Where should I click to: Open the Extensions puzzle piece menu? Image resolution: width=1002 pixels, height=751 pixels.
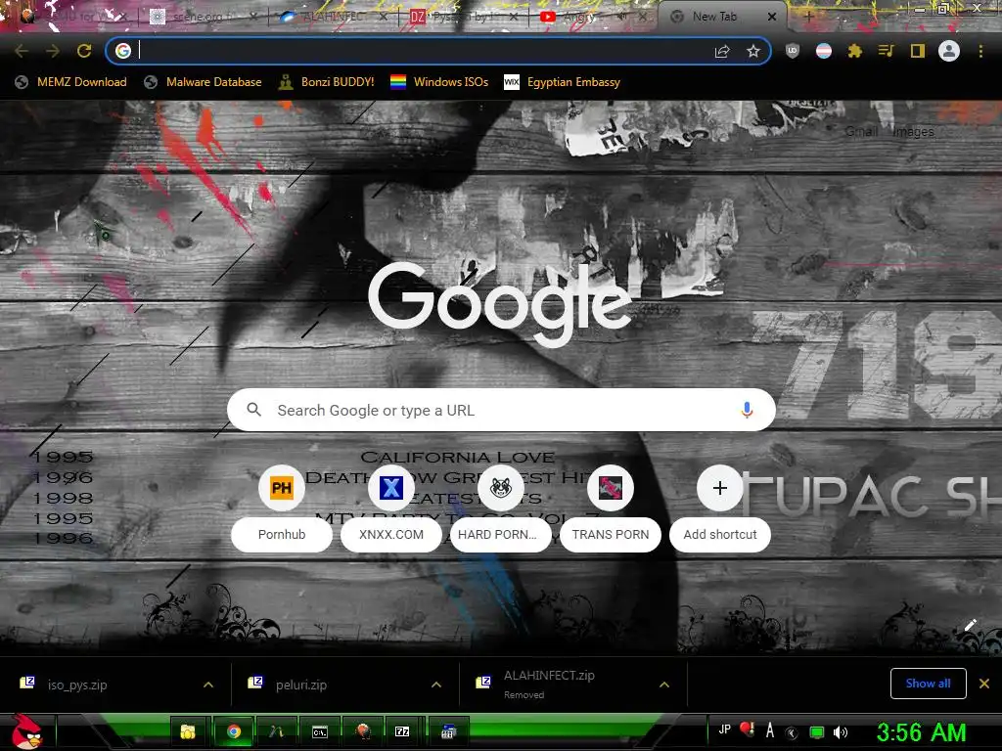pyautogui.click(x=855, y=51)
